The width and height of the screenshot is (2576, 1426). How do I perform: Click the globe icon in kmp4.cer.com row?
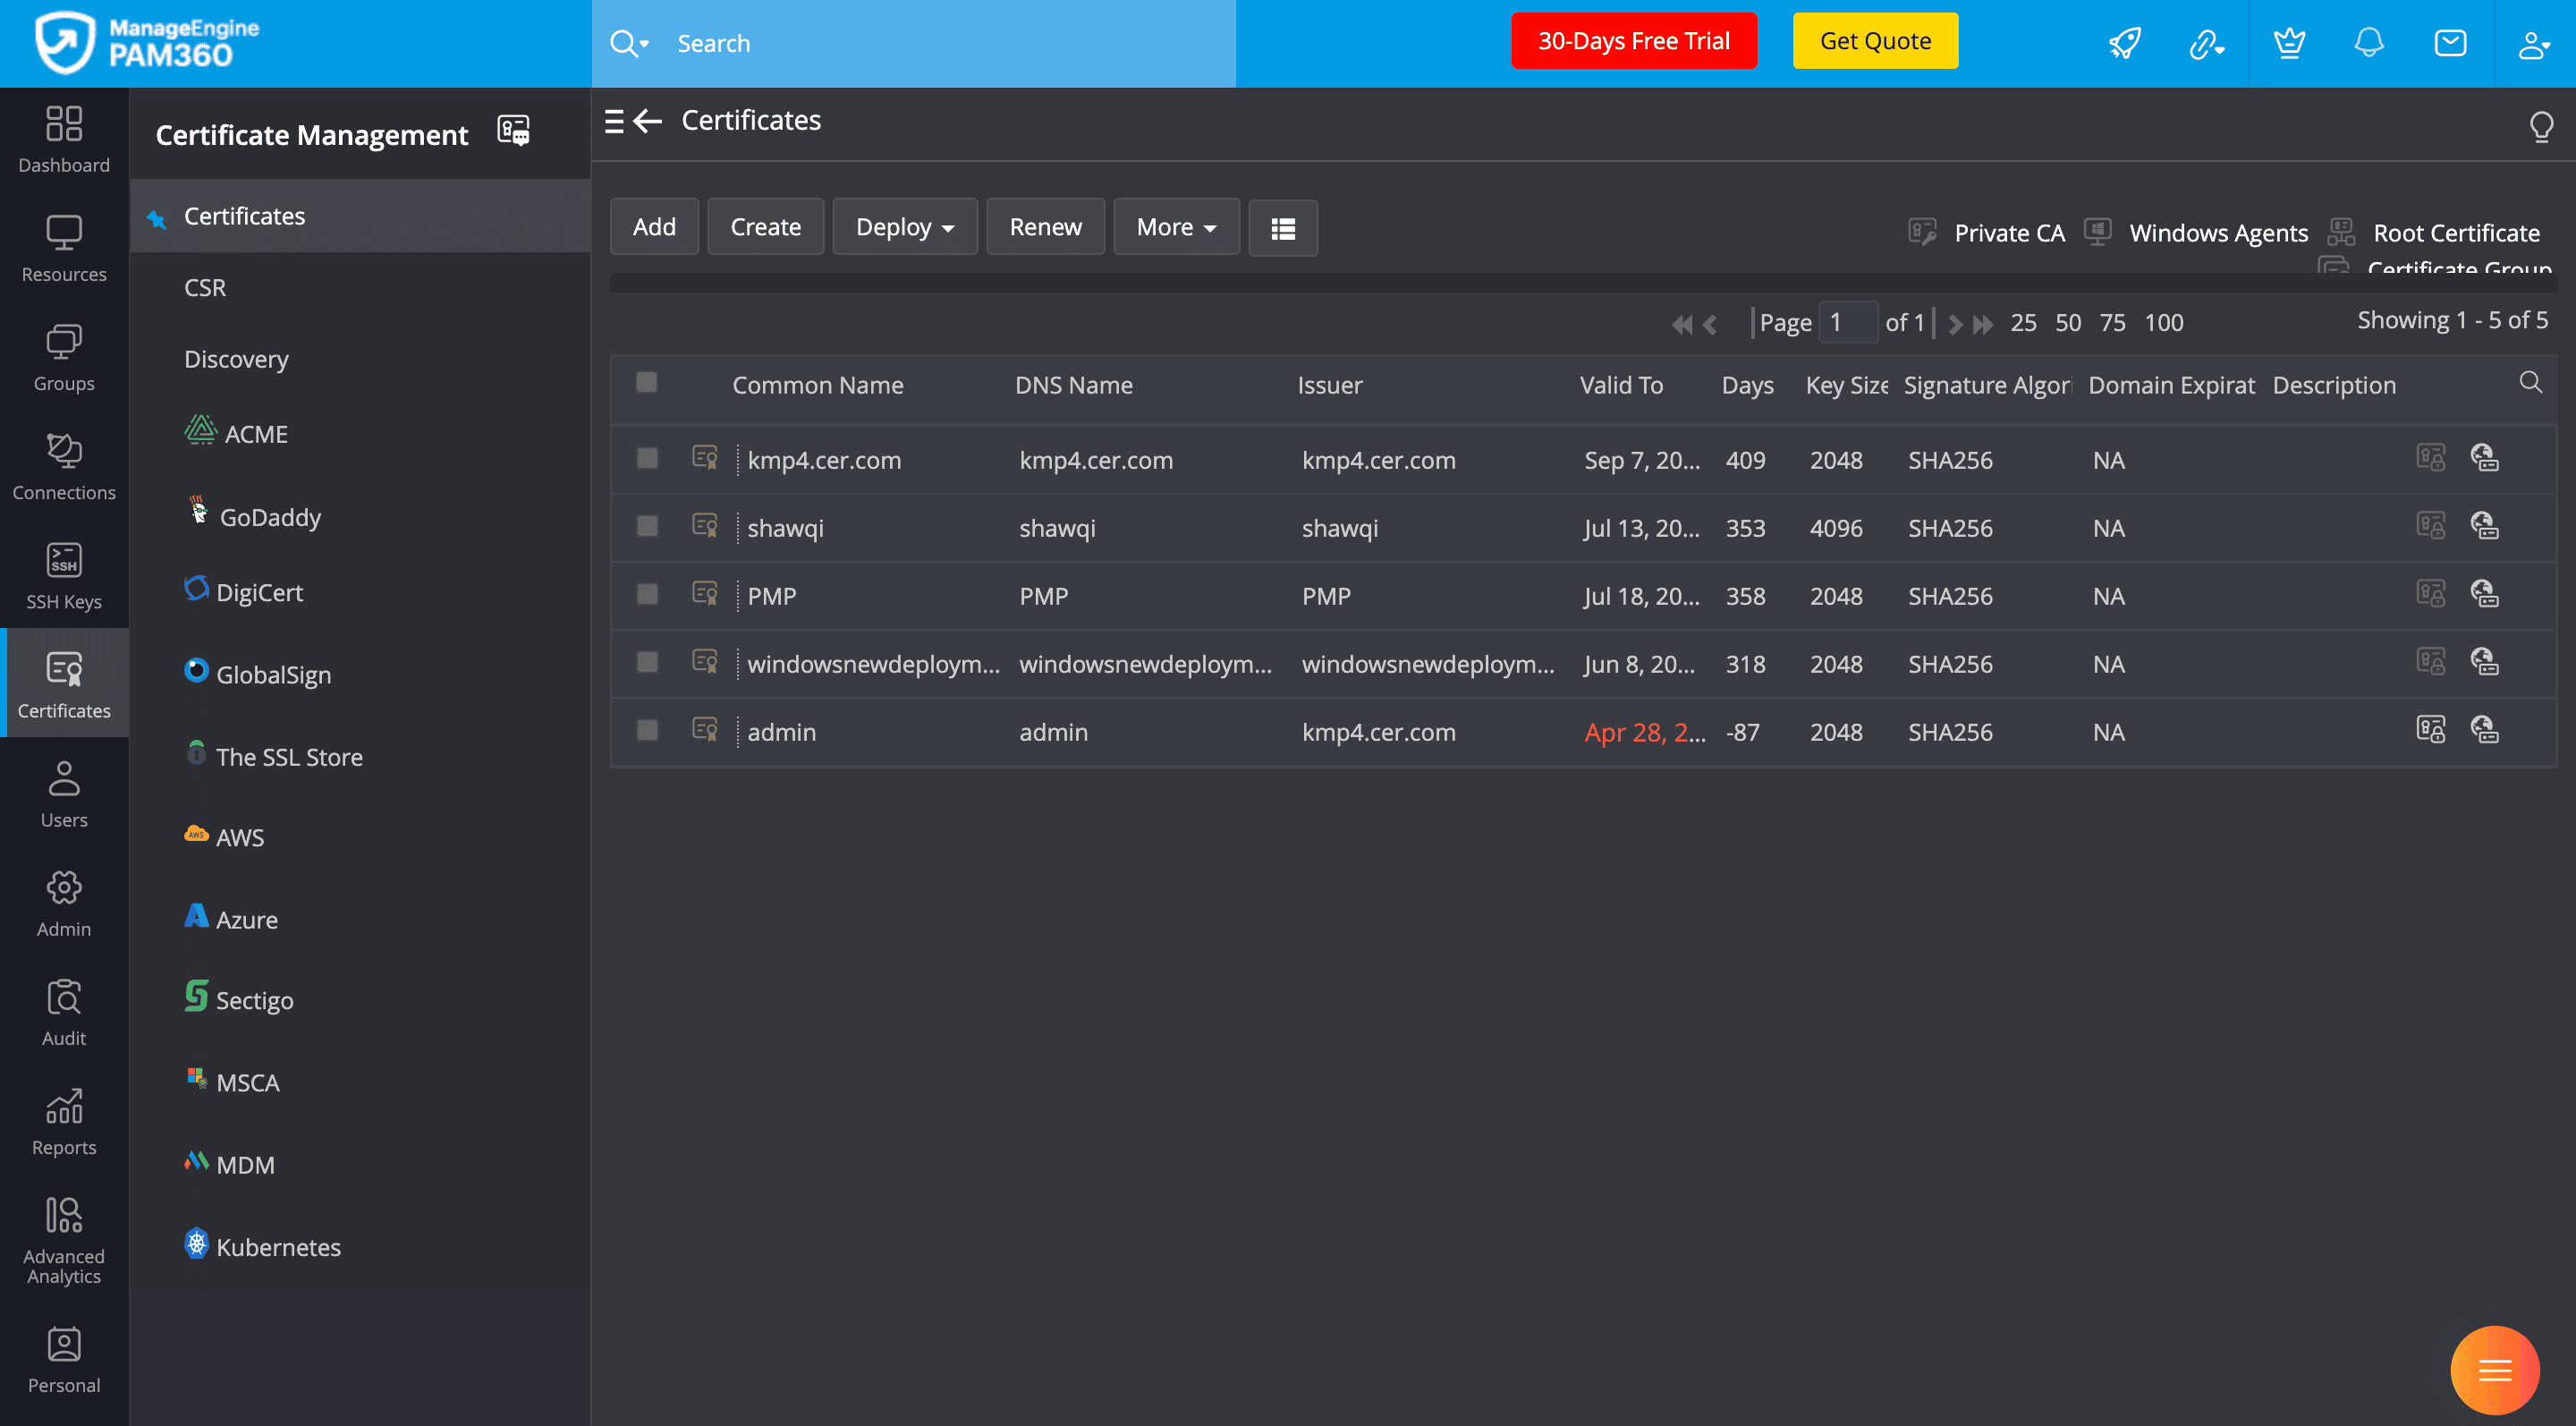pyautogui.click(x=2485, y=458)
